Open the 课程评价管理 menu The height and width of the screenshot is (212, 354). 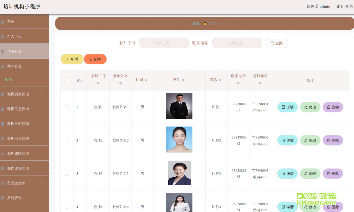click(x=25, y=168)
